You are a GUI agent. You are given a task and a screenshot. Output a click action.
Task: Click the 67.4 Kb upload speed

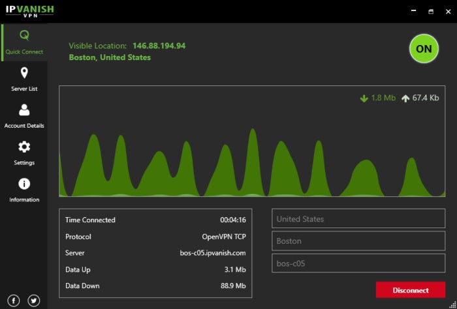click(426, 98)
